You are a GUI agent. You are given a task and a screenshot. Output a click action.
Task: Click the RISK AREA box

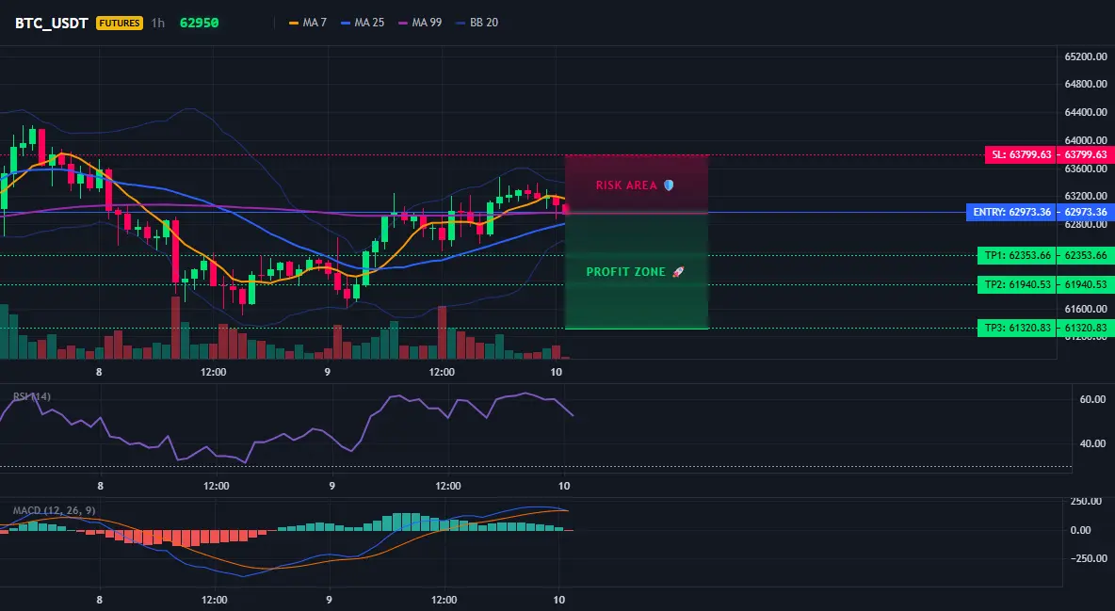[x=637, y=184]
